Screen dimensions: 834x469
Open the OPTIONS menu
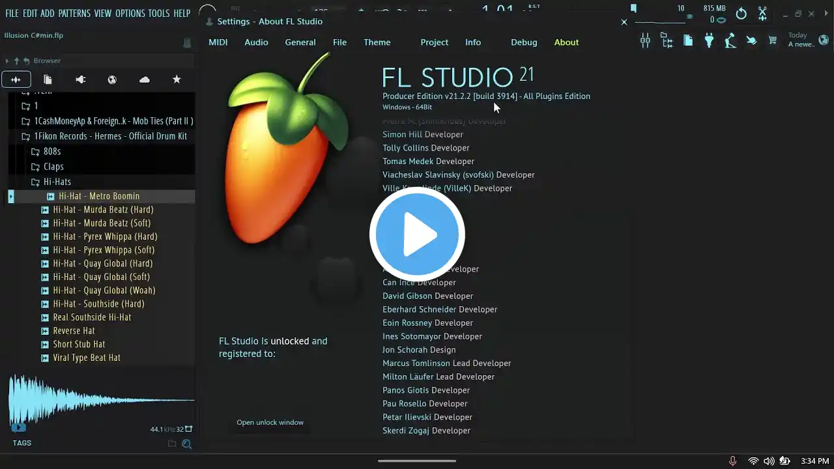(x=130, y=13)
